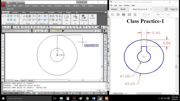Click Move icon in ribbon Modify panel
Viewport: 180px width, 101px height.
point(51,16)
